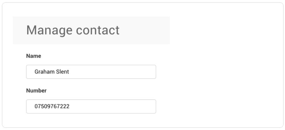Screen dimensions: 285x130
Task: Click the gray banner right of the title
Action: 145,30
